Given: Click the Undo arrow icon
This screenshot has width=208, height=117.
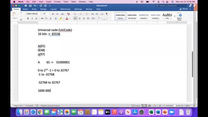Looking at the screenshot, I should coord(35,6).
